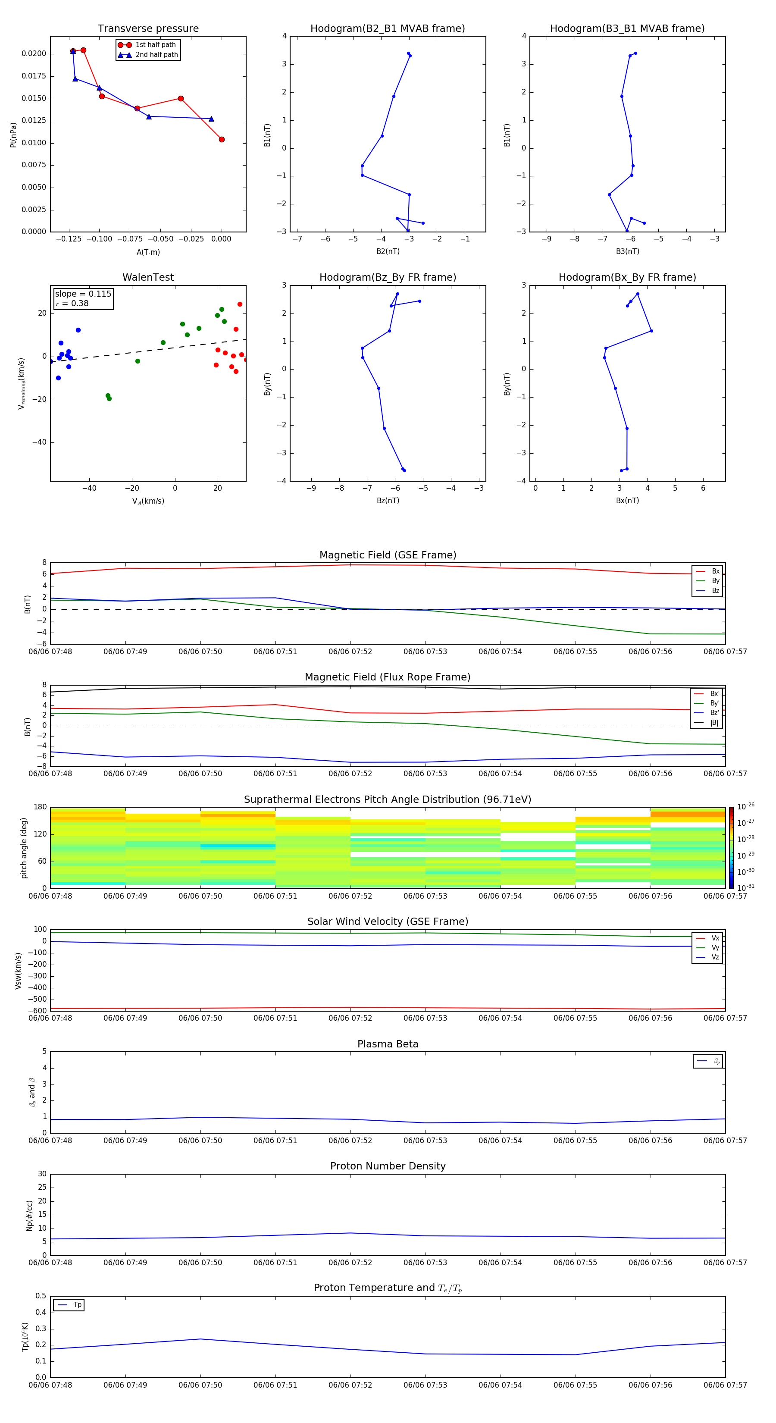Click the 'VA(km/s)' x-axis label
Screen dimensions: 776x1423
point(148,501)
